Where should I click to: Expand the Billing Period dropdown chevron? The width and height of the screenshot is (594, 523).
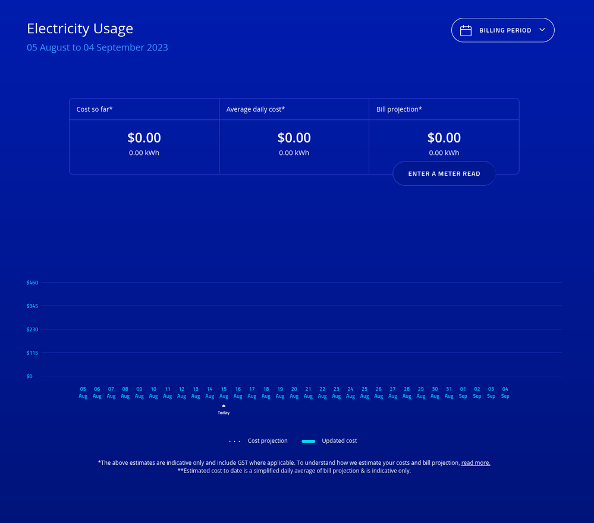click(542, 30)
